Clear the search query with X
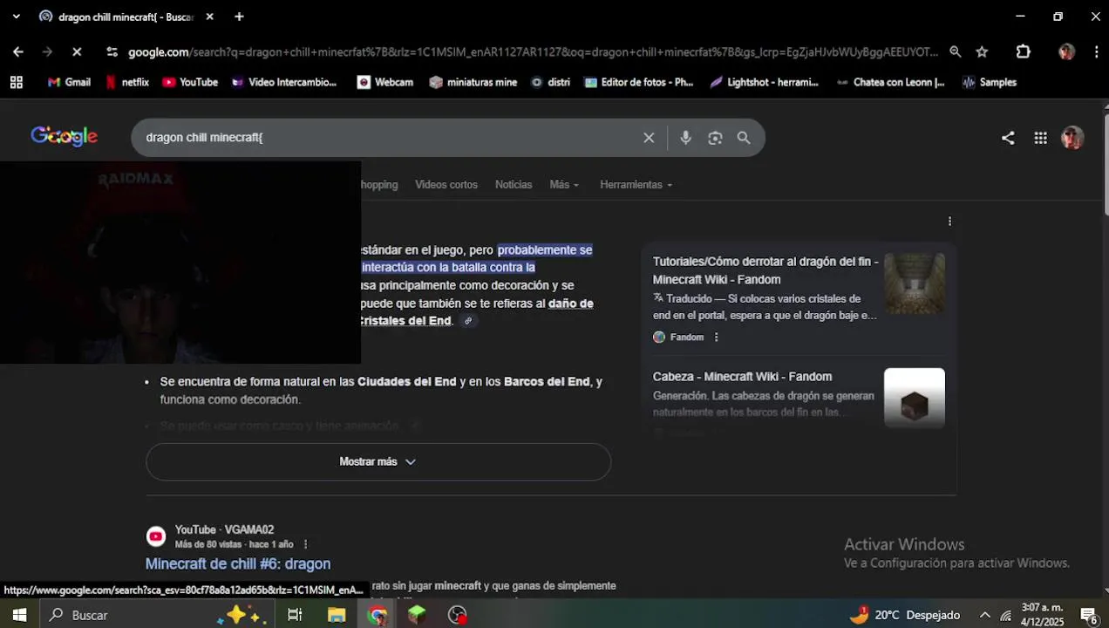Image resolution: width=1109 pixels, height=628 pixels. (x=649, y=138)
